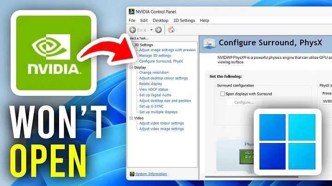The width and height of the screenshot is (332, 186).
Task: Open Adjust desktop size and position
Action: [165, 101]
